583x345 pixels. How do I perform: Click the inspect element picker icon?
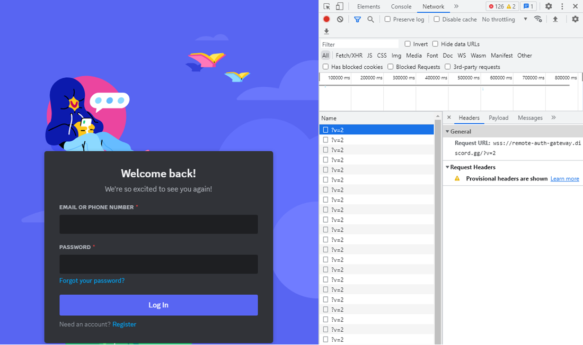click(327, 6)
